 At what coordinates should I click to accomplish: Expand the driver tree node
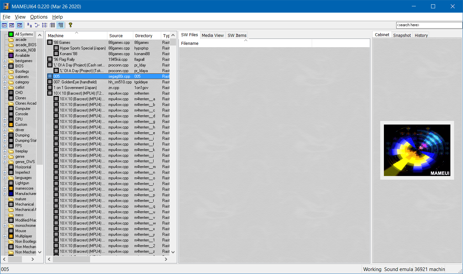(5, 130)
